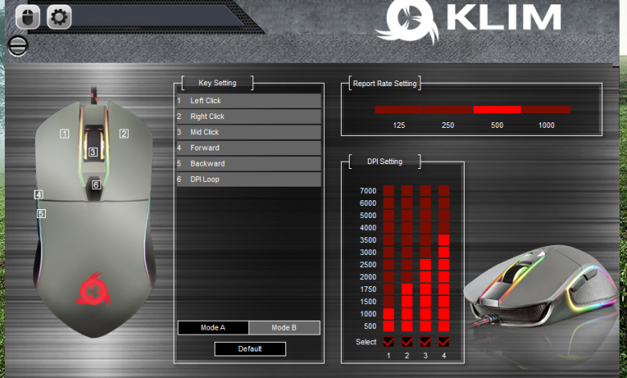The height and width of the screenshot is (378, 627).
Task: Click the mouse product photo
Action: [x=541, y=288]
